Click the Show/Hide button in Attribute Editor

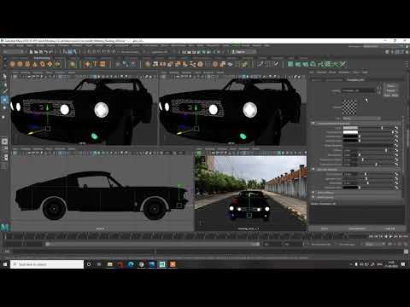(391, 96)
